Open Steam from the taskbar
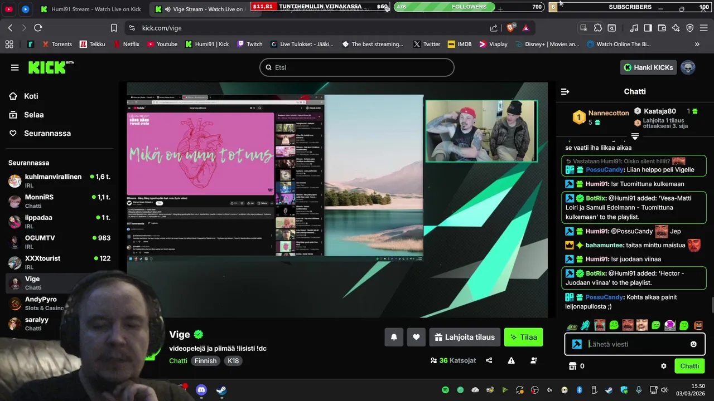This screenshot has width=714, height=401. pos(221,390)
